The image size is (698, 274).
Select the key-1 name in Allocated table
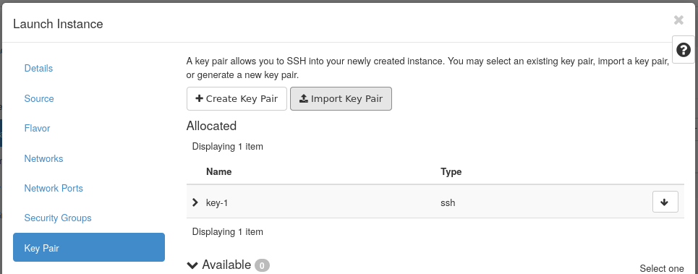217,203
